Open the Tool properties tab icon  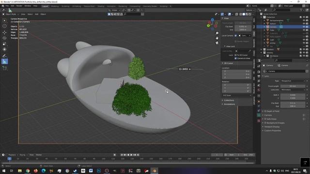click(259, 67)
